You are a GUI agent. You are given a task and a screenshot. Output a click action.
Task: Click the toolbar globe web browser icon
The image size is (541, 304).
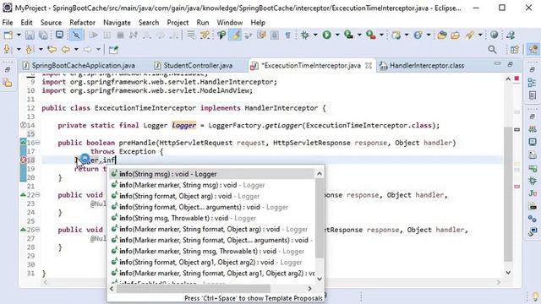pyautogui.click(x=494, y=35)
